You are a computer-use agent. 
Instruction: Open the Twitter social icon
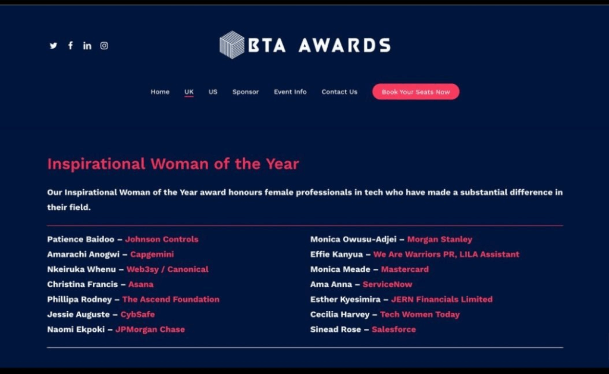point(54,46)
